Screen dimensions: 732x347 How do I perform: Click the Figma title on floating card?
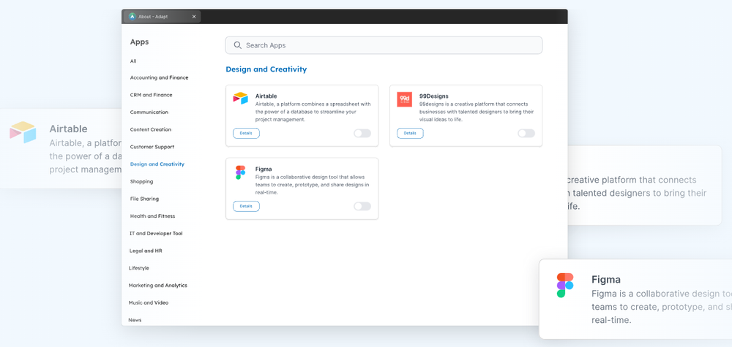click(606, 280)
